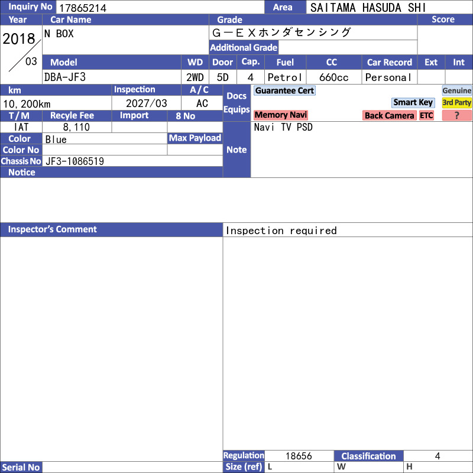Click the Inspection required comment text
Screen dimensions: 473x473
(281, 231)
